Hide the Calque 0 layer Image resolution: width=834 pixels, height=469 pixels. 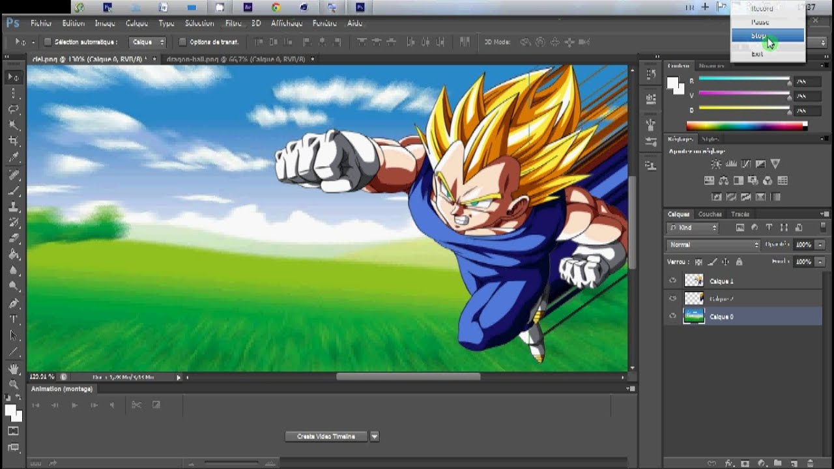click(x=673, y=317)
